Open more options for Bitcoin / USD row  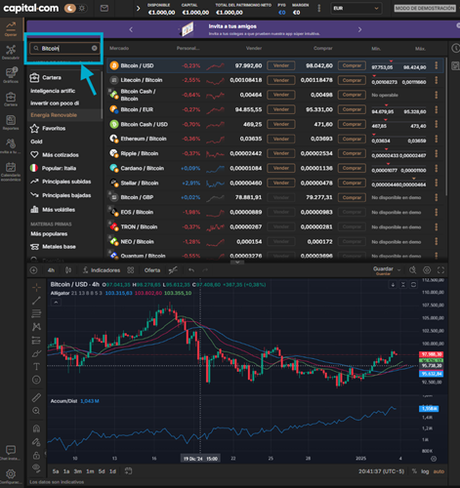pos(437,65)
